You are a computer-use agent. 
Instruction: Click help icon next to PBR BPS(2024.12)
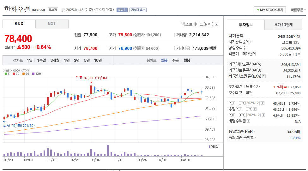(264, 115)
